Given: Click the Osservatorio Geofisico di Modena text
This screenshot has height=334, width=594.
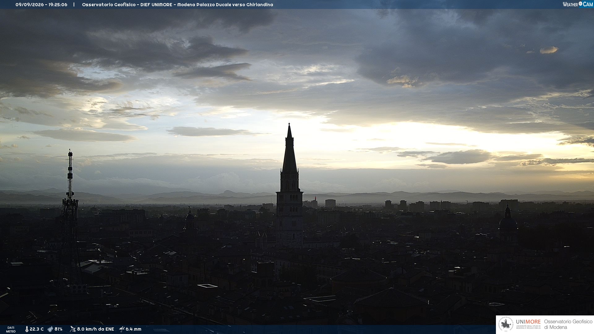Looking at the screenshot, I should (x=568, y=324).
